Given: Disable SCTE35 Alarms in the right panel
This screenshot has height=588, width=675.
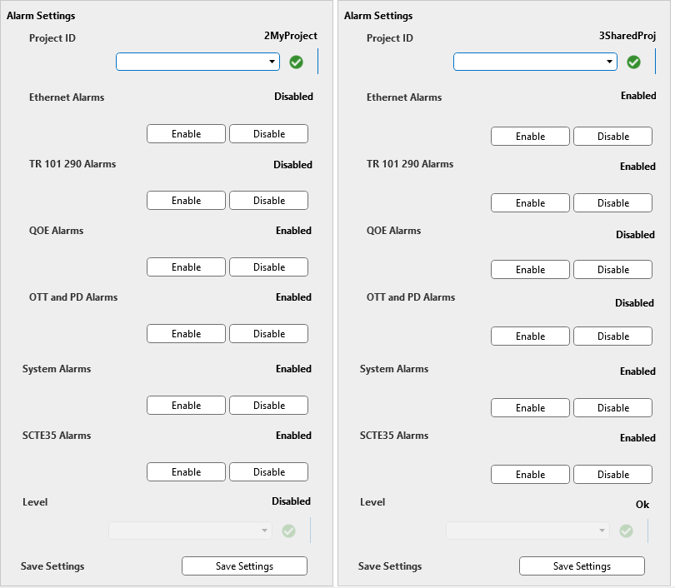Looking at the screenshot, I should coord(612,475).
